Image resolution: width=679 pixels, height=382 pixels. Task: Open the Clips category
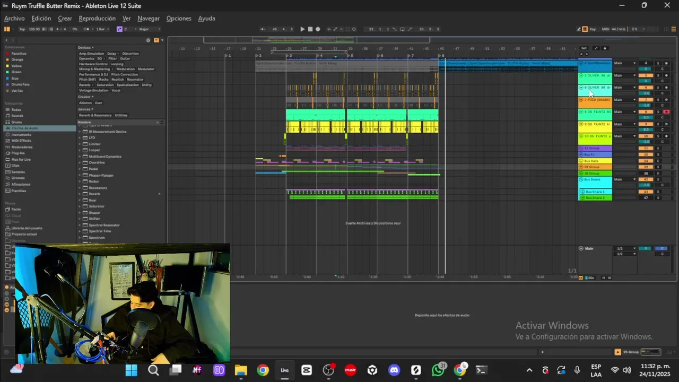[15, 166]
